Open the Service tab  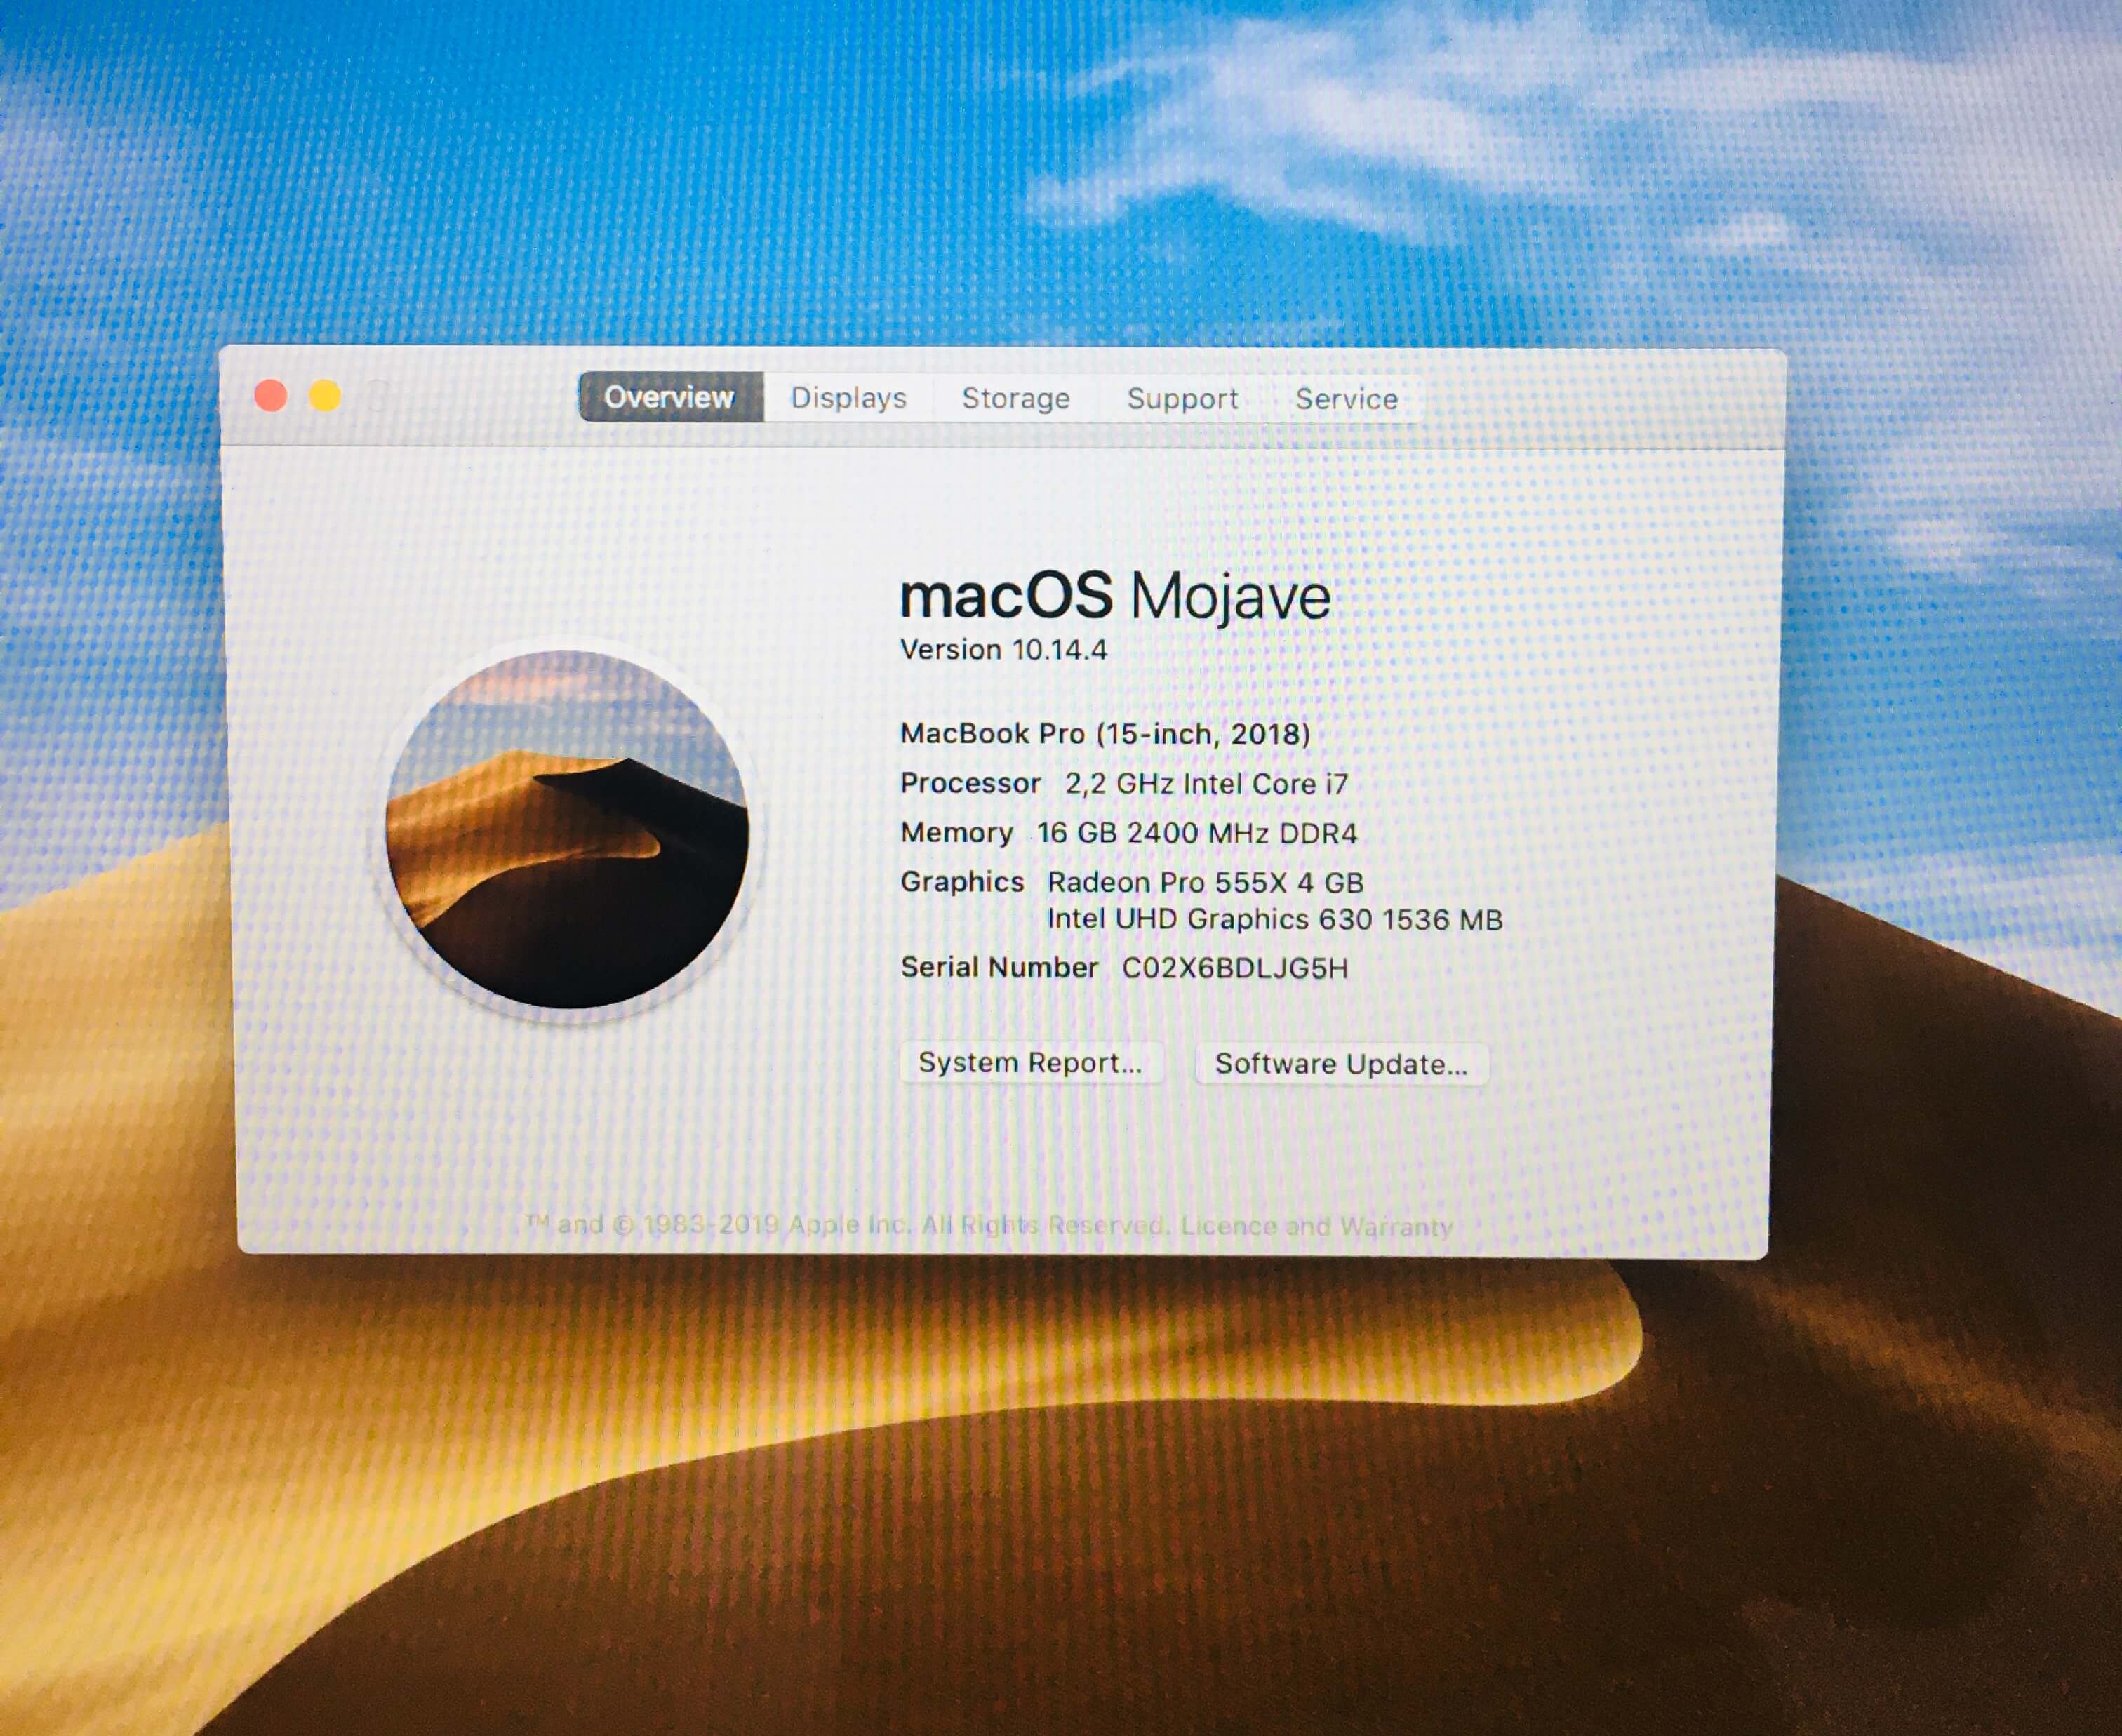(x=1346, y=399)
